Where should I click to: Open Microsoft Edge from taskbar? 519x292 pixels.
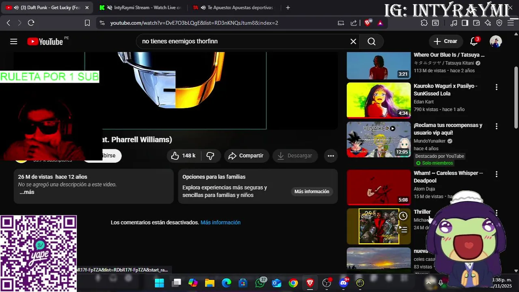(x=226, y=283)
